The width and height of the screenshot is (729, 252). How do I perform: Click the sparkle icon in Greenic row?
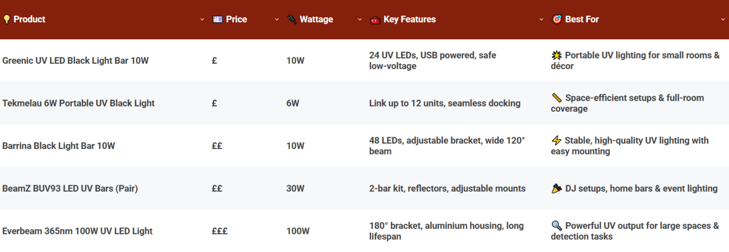[557, 55]
